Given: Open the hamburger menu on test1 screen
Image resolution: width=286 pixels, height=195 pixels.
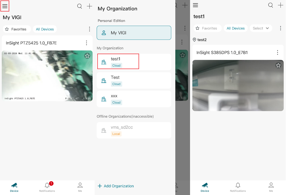Looking at the screenshot, I should [x=195, y=5].
